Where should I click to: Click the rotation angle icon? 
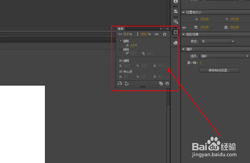(x=127, y=45)
